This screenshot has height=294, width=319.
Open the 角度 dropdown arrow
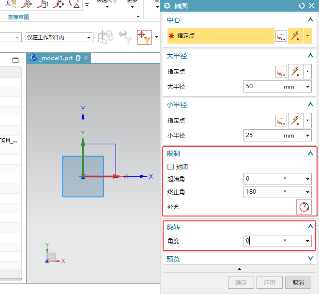tap(307, 241)
